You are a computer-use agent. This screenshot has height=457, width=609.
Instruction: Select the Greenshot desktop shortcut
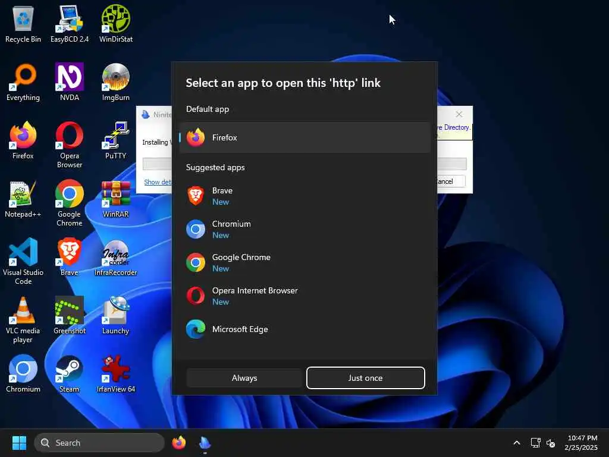tap(70, 315)
